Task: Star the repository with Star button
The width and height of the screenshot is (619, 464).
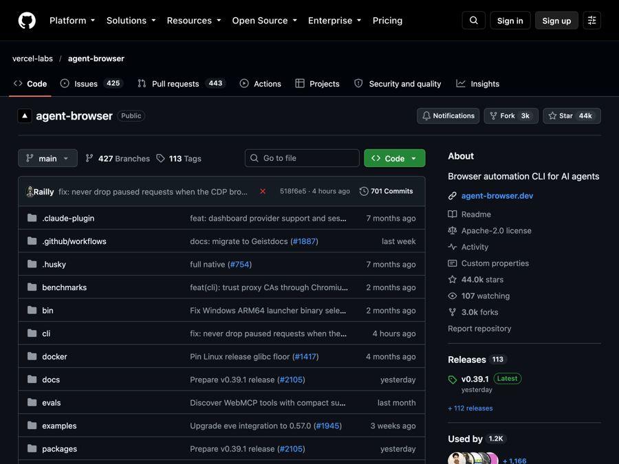Action: point(572,115)
